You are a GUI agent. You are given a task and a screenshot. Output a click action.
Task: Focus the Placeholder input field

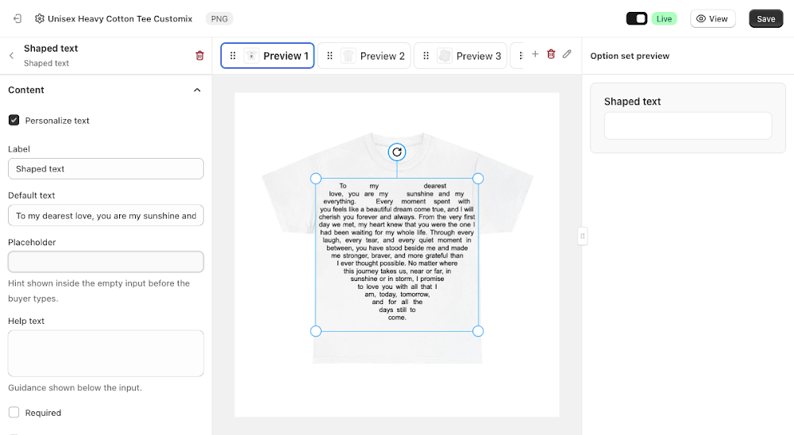point(106,262)
